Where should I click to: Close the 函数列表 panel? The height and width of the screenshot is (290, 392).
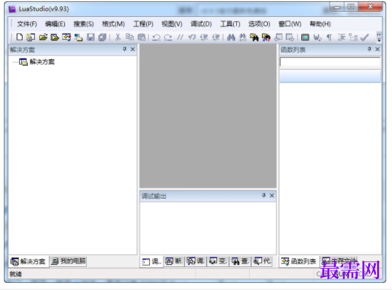click(377, 49)
